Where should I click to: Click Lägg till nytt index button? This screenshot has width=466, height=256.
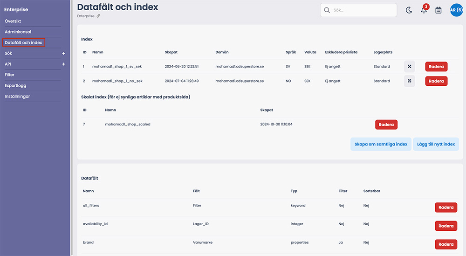point(436,144)
